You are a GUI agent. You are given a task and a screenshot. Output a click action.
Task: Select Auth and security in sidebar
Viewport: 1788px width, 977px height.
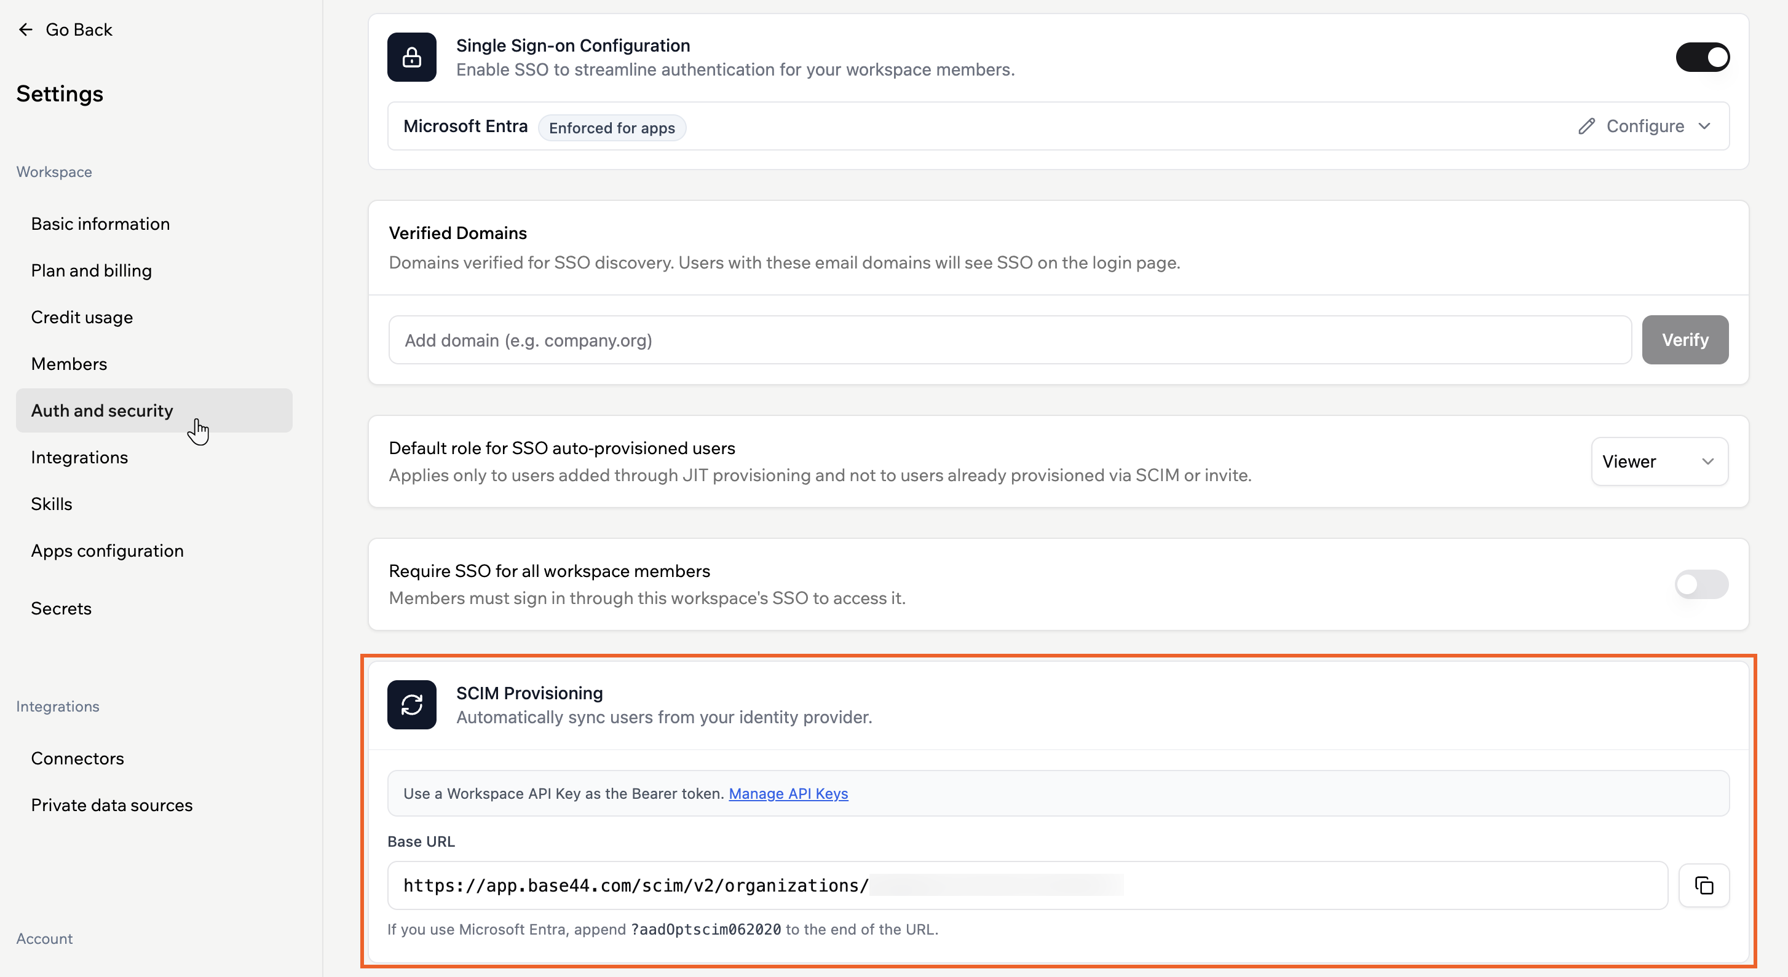(154, 411)
